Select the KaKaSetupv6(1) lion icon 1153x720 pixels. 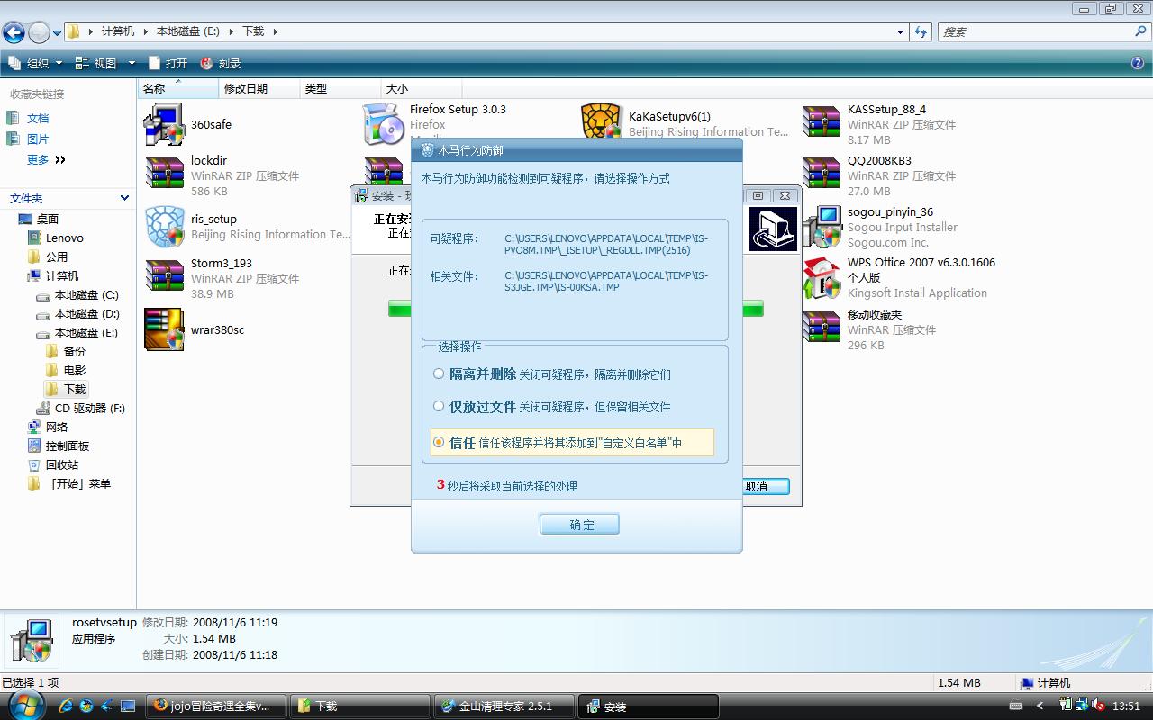click(x=603, y=121)
